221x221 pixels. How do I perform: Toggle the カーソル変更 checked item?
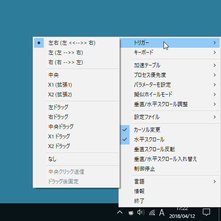pyautogui.click(x=170, y=130)
